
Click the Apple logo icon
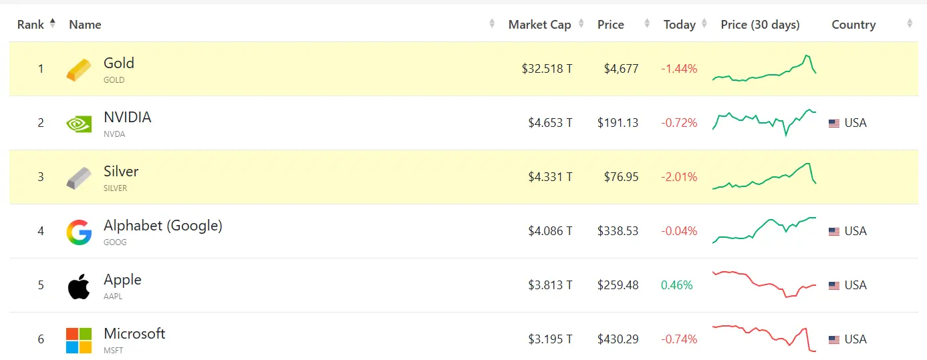click(79, 286)
